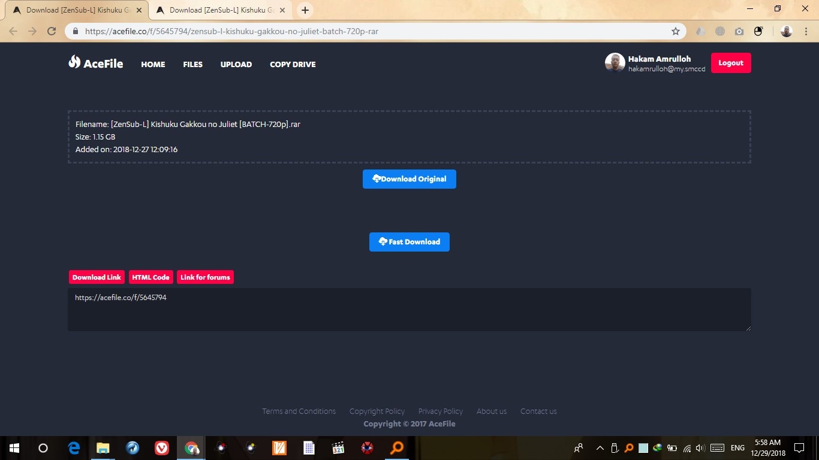Open the Chrome three-dot menu

click(805, 31)
